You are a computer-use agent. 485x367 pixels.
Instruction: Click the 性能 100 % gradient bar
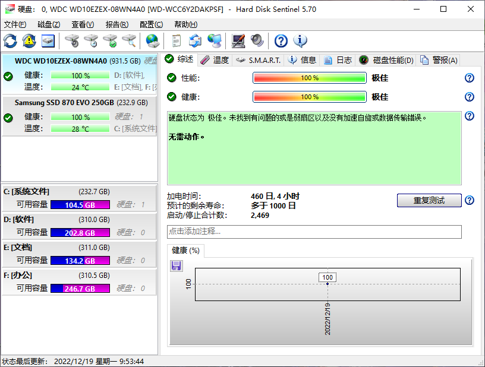(310, 78)
